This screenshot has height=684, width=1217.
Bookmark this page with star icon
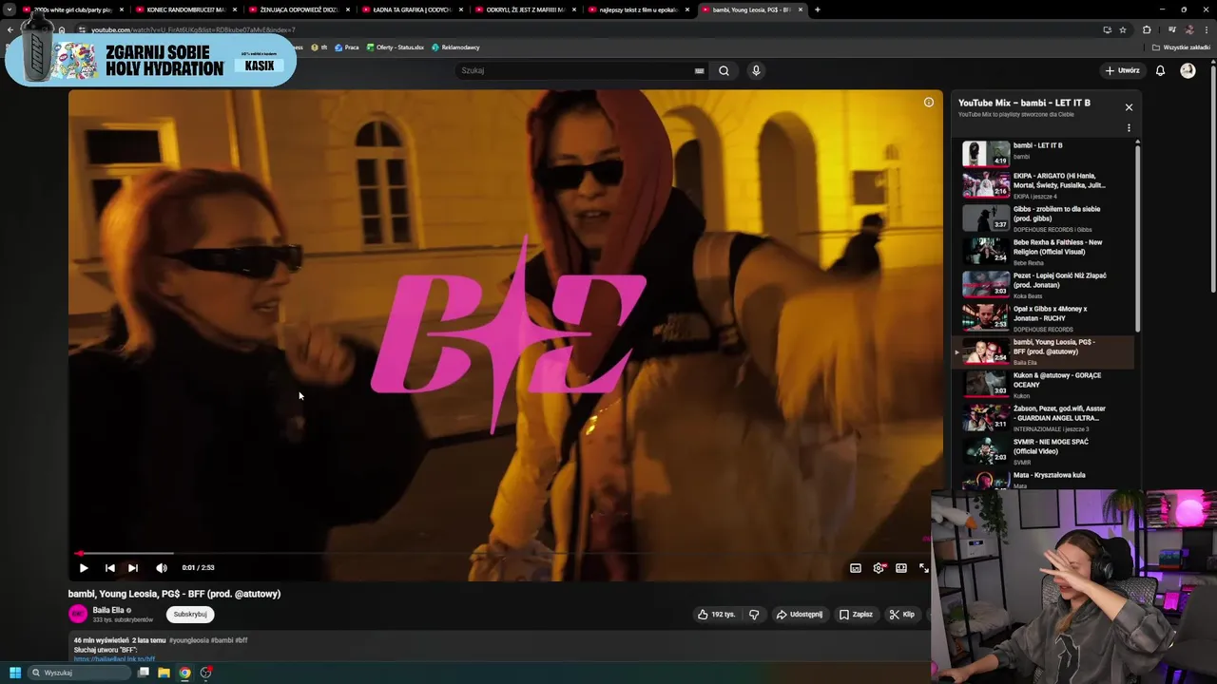point(1123,29)
